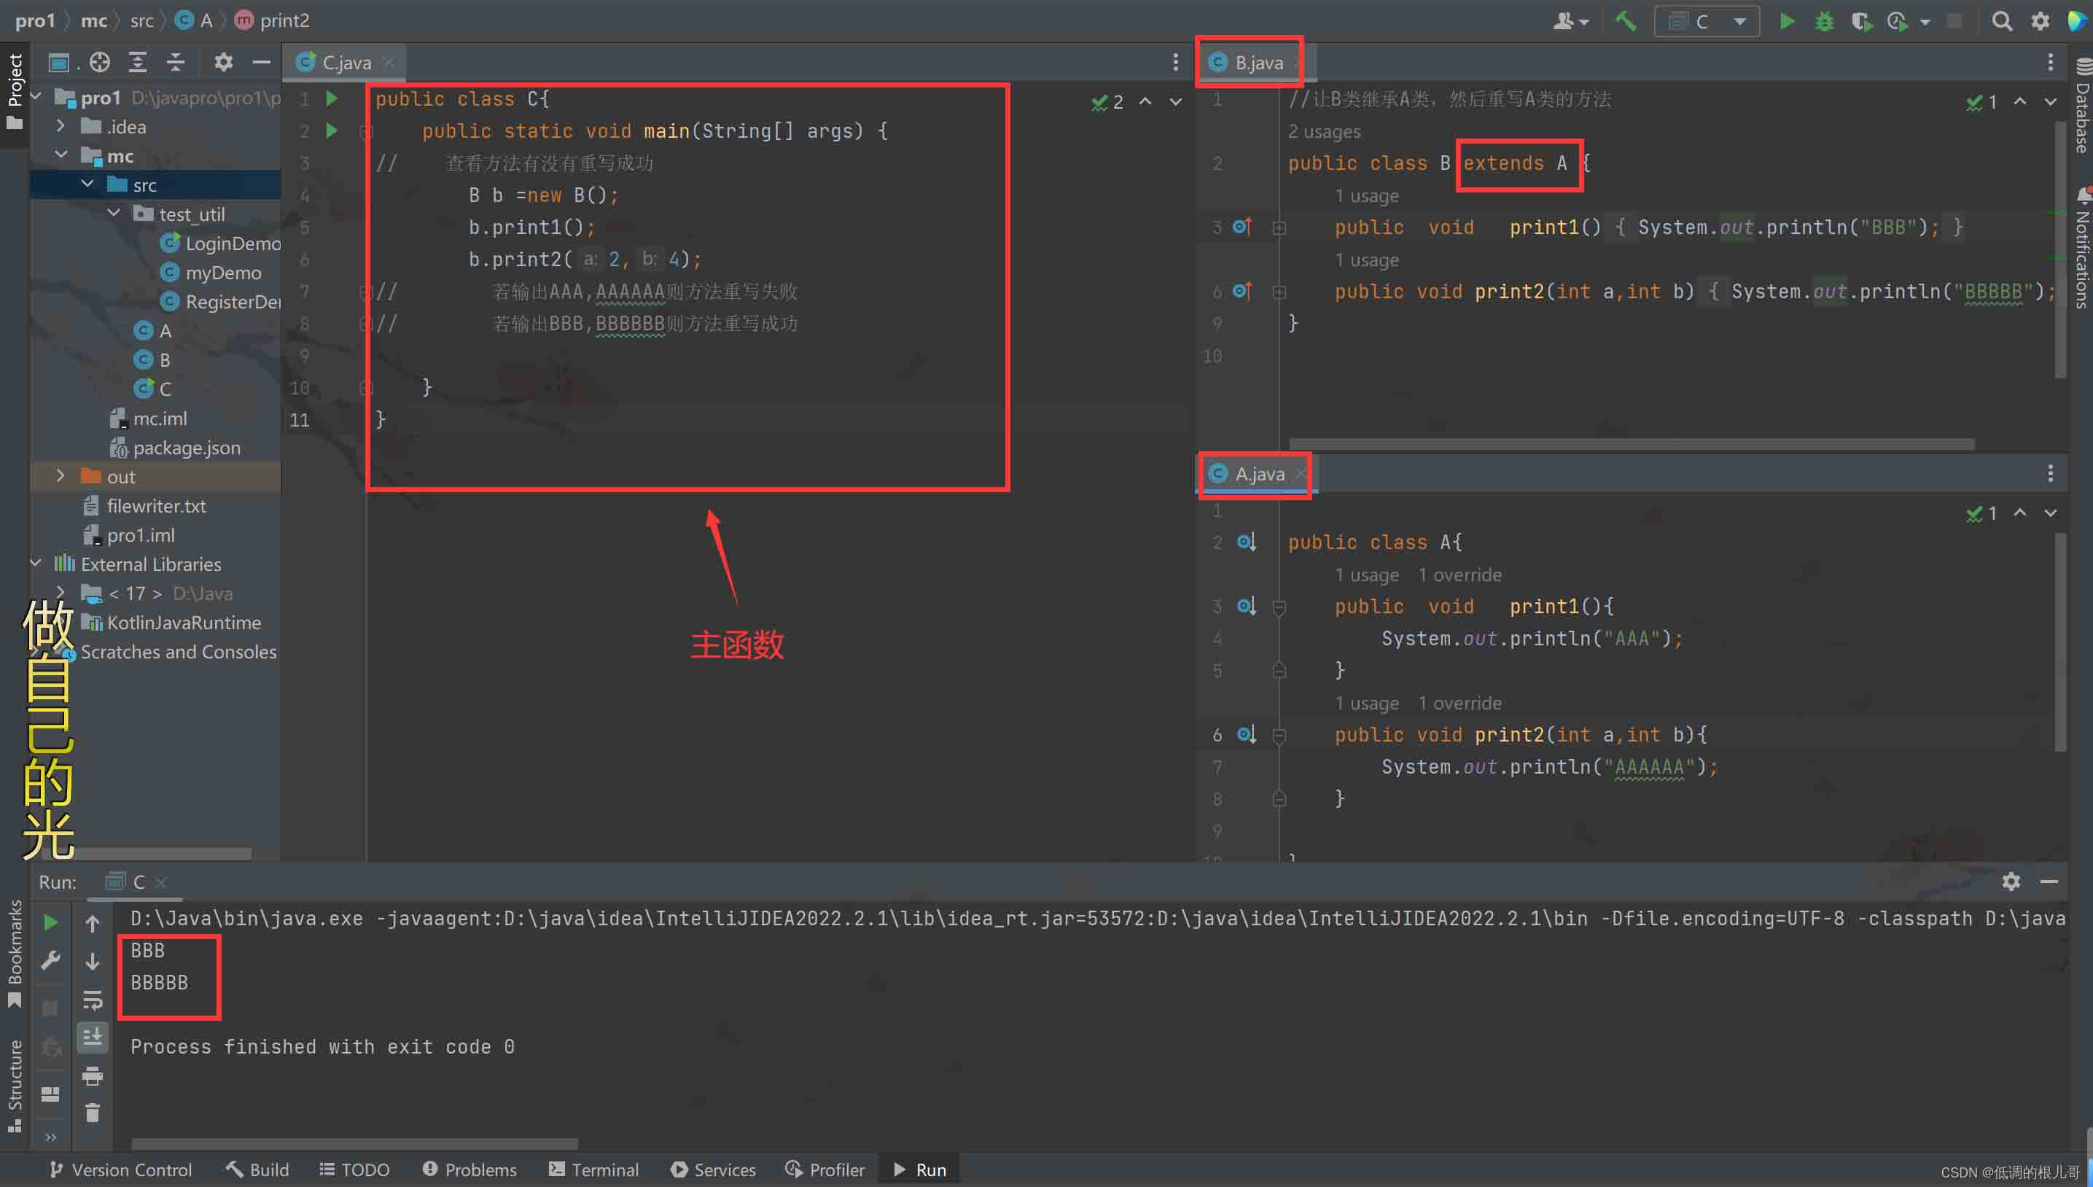Screen dimensions: 2093x1187
Task: Open the Terminal tool window tab
Action: [x=593, y=1170]
